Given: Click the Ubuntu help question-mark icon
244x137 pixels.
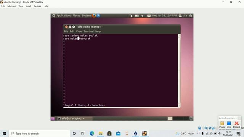Looking at the screenshot, I should click(98, 16).
